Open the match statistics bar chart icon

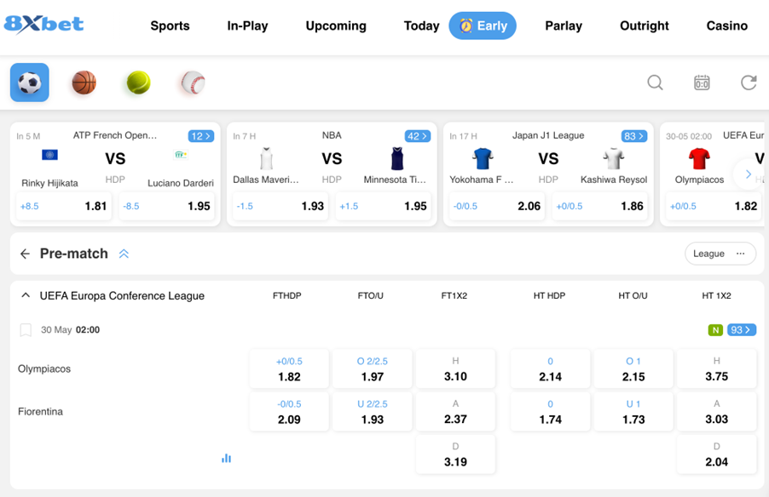pyautogui.click(x=226, y=458)
